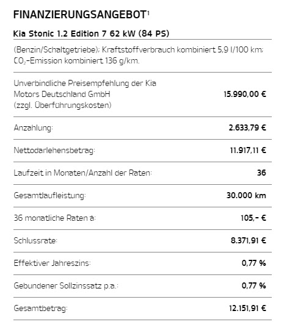Select the Laufzeit in Monaten row label
This screenshot has height=333, width=284.
pos(82,173)
